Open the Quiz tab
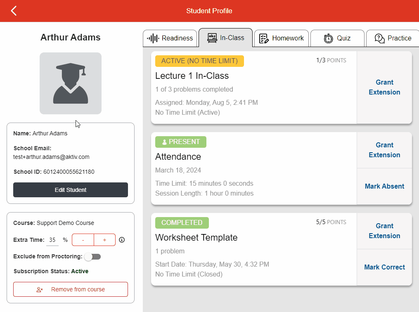419x312 pixels. [337, 38]
